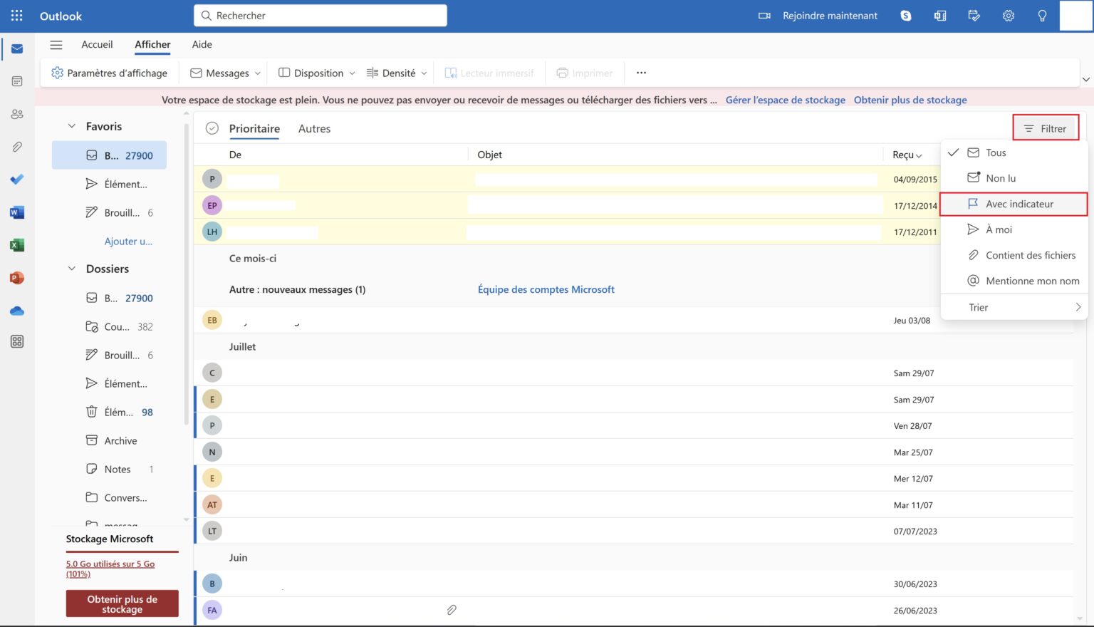This screenshot has width=1094, height=627.
Task: Open Skype from the top bar
Action: click(x=905, y=15)
